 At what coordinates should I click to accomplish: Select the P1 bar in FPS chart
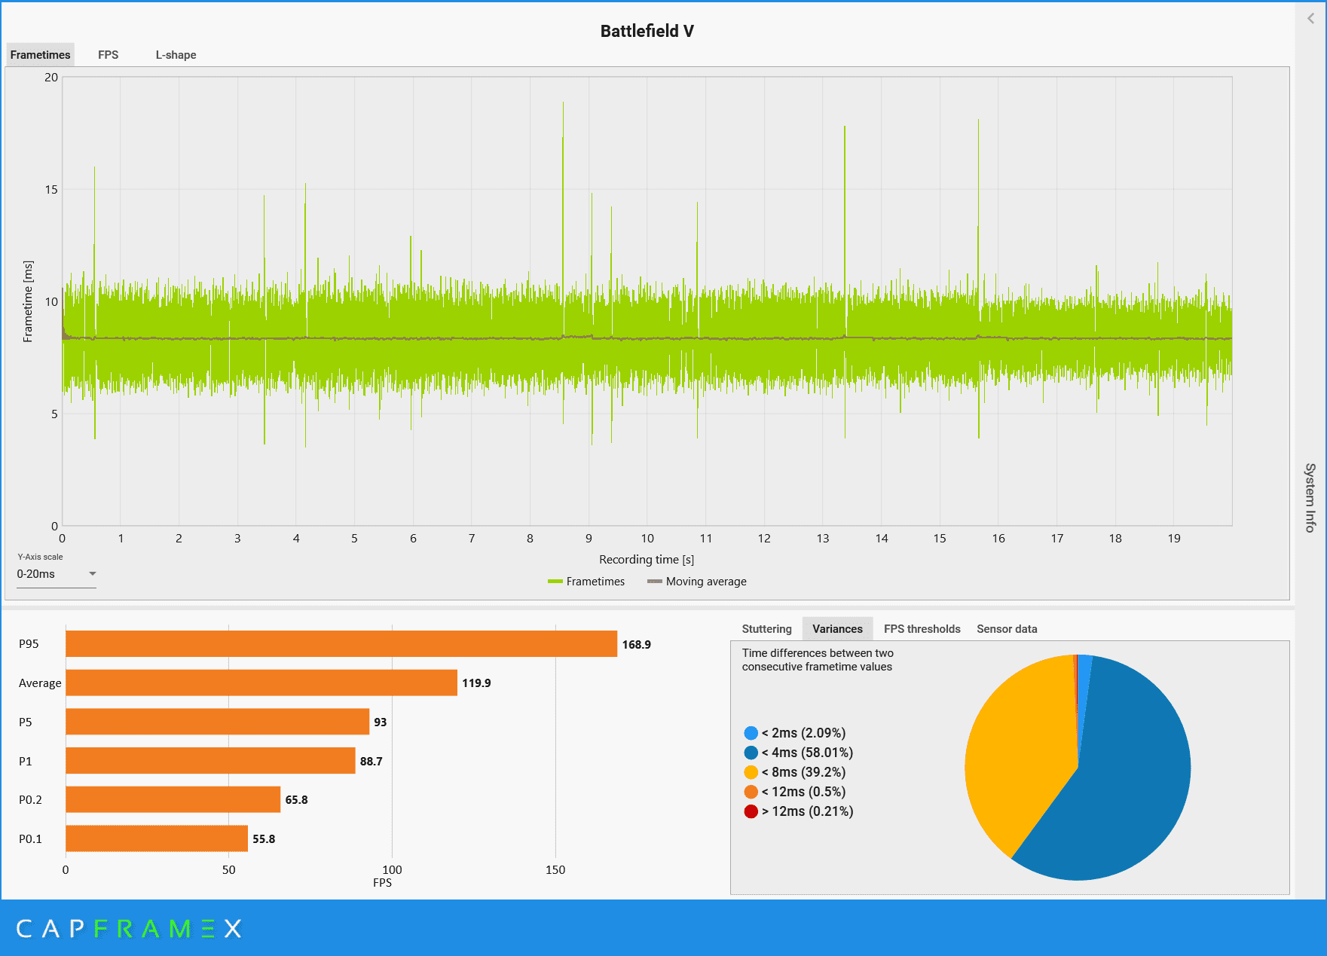(x=210, y=761)
